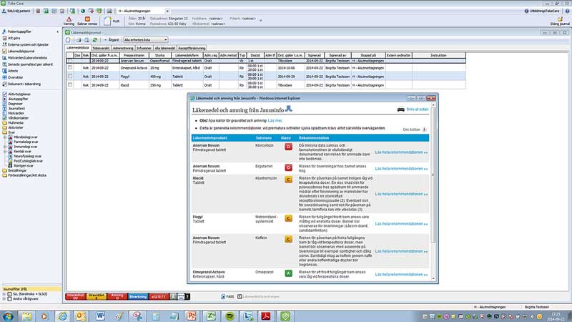Tick the checkbox for the Klacid row
Screen dimensions: 572x322
[69, 84]
